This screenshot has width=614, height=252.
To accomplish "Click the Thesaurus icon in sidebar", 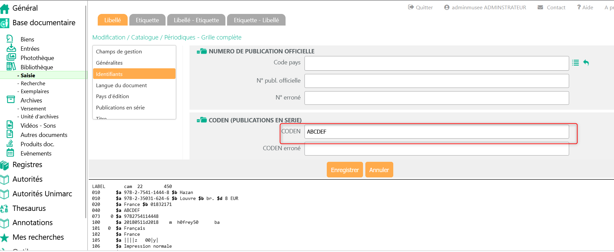I will tap(4, 208).
